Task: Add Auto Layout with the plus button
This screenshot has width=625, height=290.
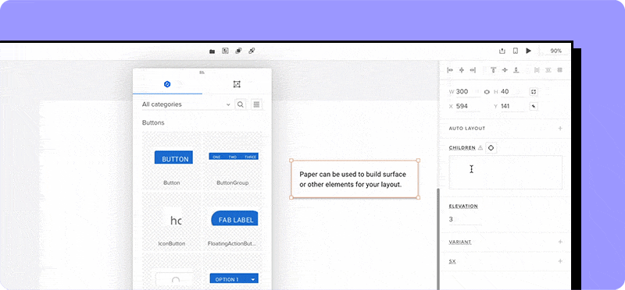Action: (x=560, y=129)
